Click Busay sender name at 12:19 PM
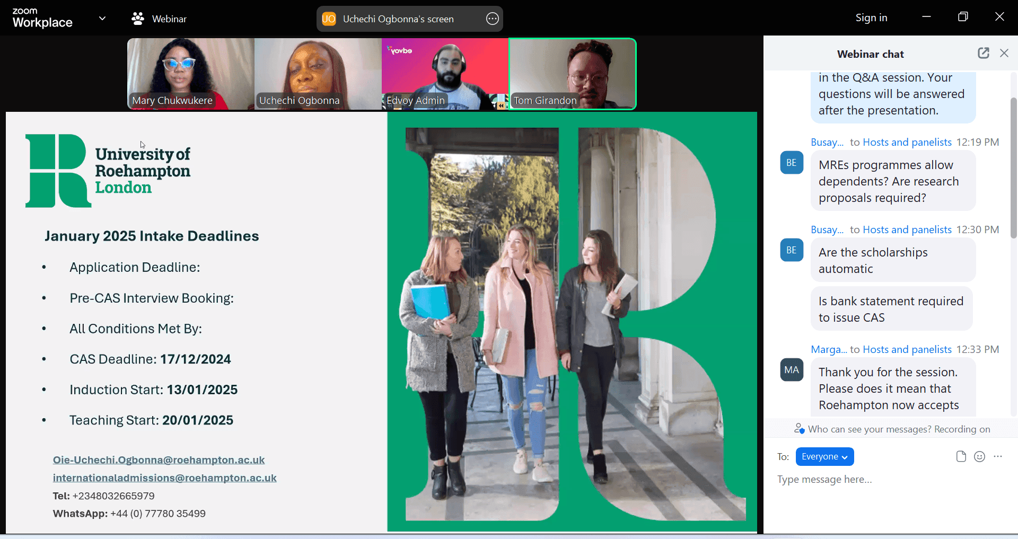 pos(827,142)
